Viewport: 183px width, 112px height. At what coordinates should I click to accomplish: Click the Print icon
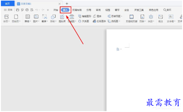27,10
